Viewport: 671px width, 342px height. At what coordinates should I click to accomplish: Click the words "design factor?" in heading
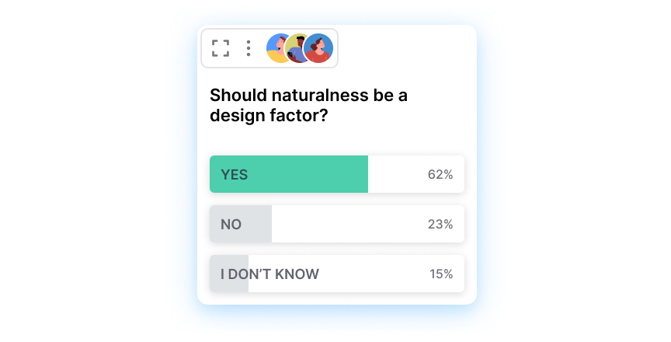click(269, 116)
